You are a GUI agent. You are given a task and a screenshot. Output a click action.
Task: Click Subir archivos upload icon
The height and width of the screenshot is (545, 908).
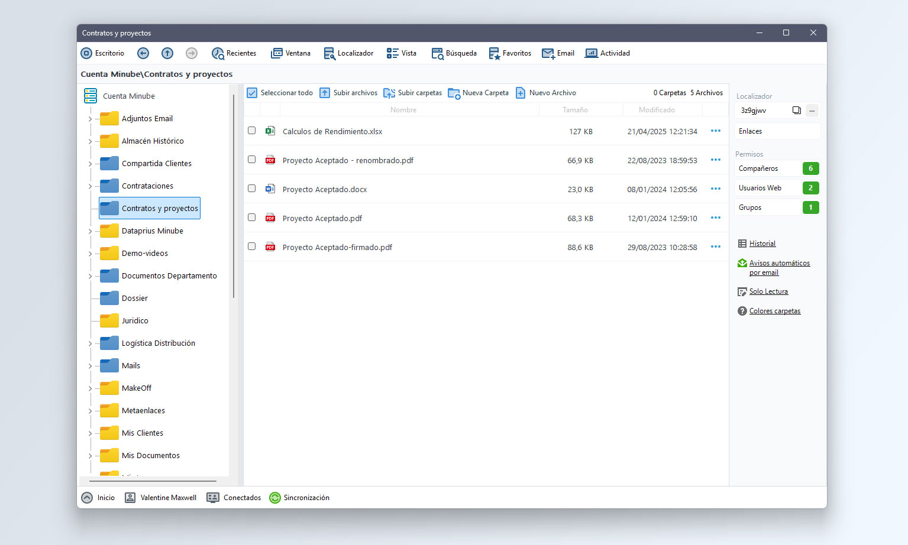325,93
